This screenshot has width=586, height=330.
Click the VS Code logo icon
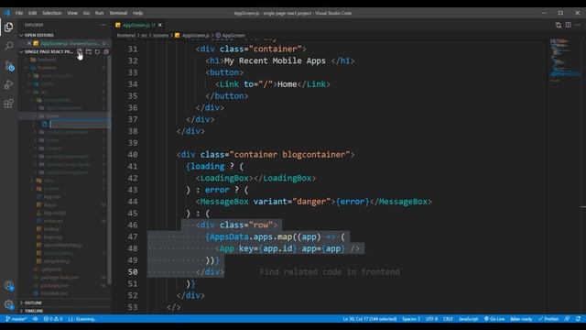point(6,13)
